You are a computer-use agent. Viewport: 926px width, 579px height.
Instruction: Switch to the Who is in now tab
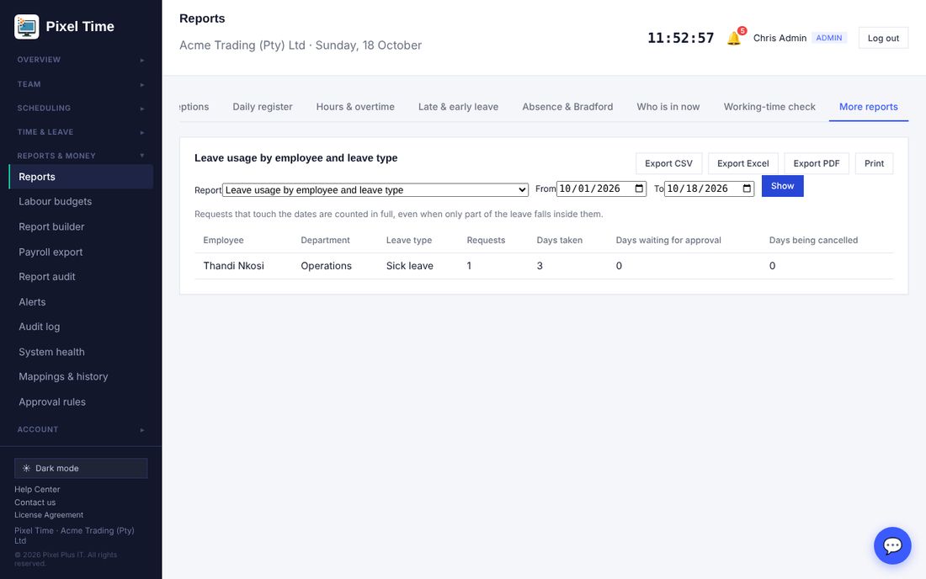[668, 107]
